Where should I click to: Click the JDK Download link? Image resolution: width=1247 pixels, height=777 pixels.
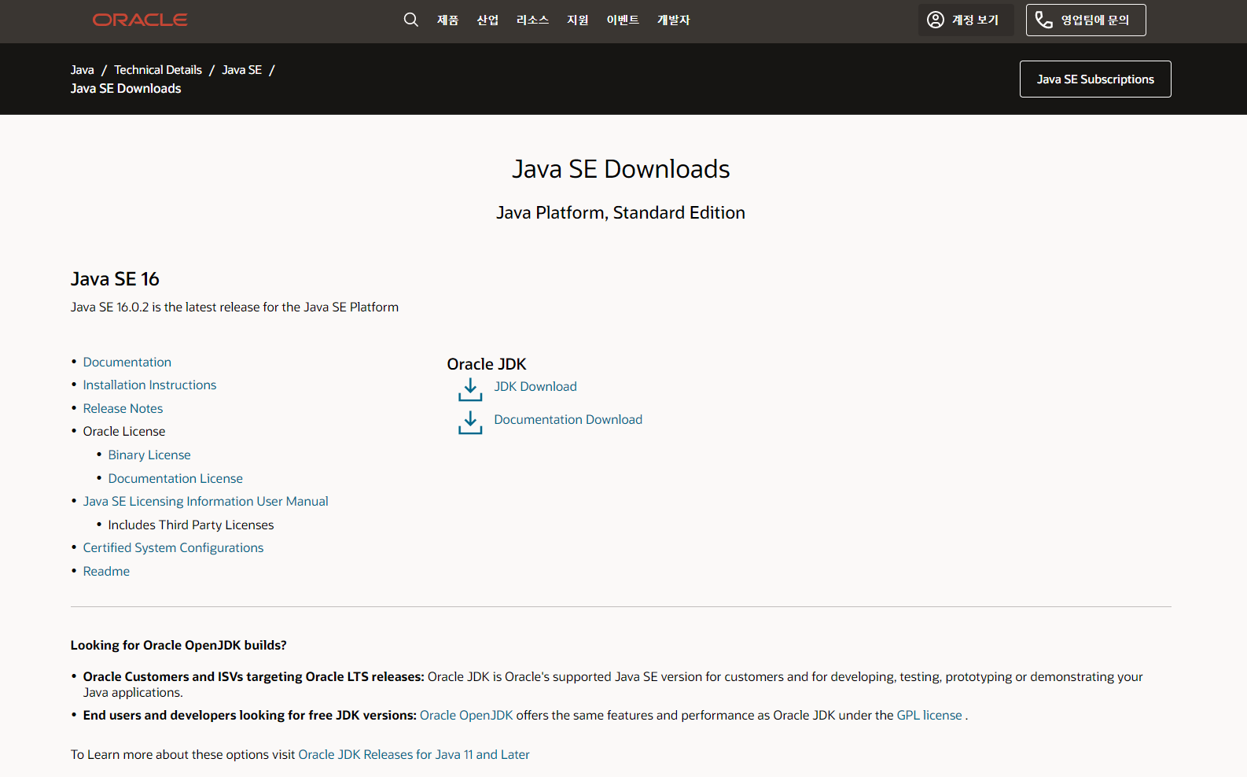tap(535, 386)
